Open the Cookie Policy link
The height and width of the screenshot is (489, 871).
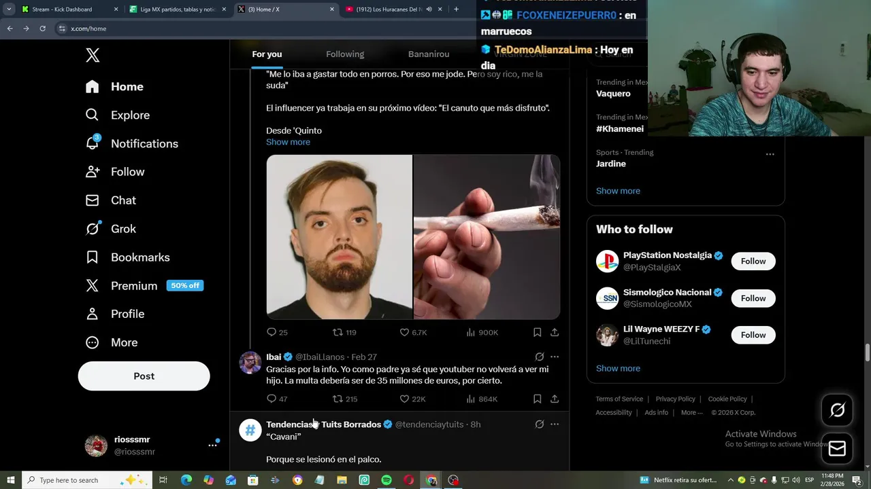click(x=727, y=399)
